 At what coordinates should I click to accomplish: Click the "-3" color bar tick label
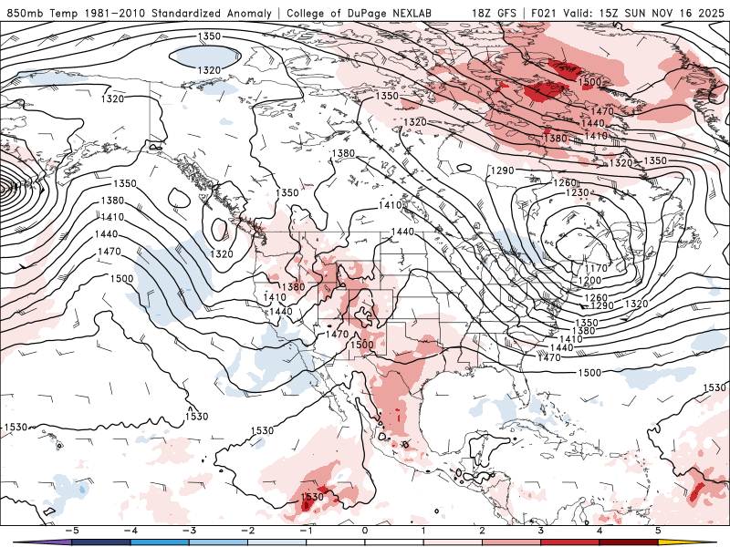tap(189, 531)
